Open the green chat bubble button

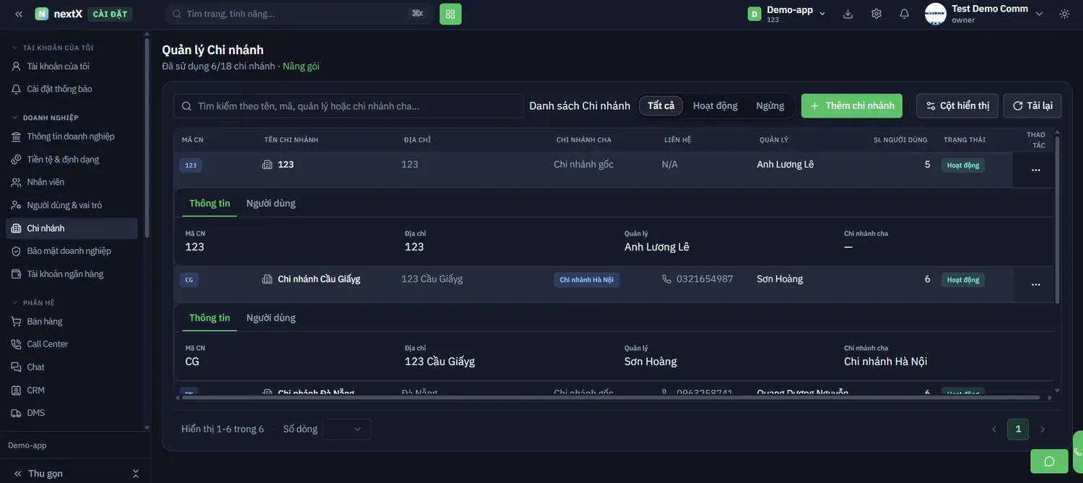(x=1049, y=461)
